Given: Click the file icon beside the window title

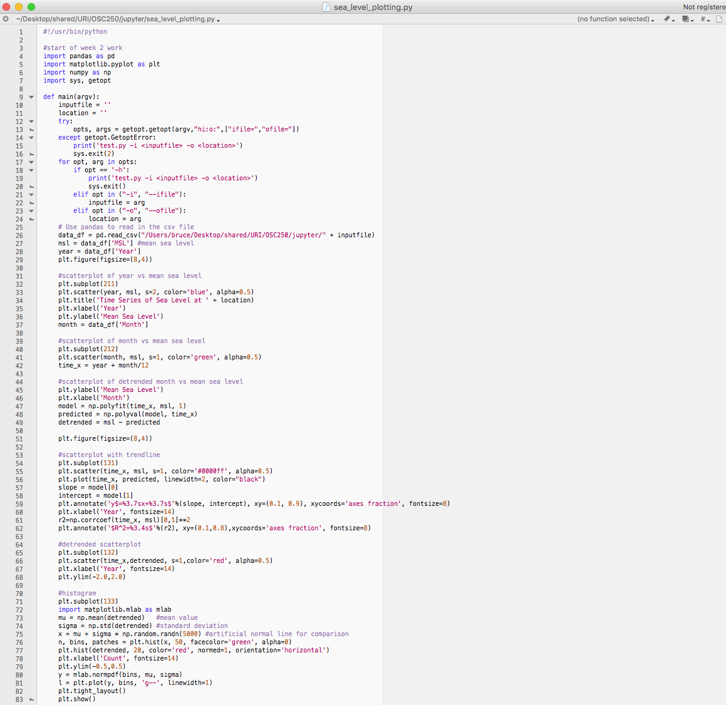Looking at the screenshot, I should click(x=326, y=7).
